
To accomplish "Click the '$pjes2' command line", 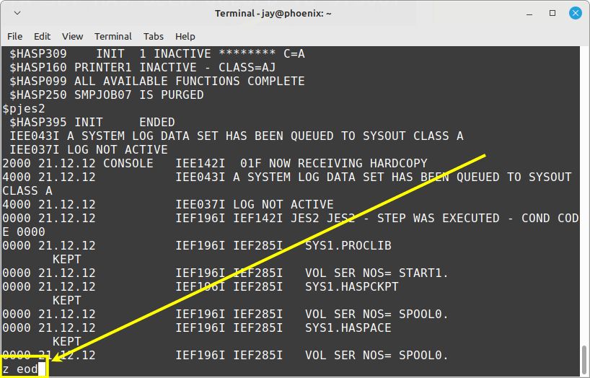I will point(24,109).
